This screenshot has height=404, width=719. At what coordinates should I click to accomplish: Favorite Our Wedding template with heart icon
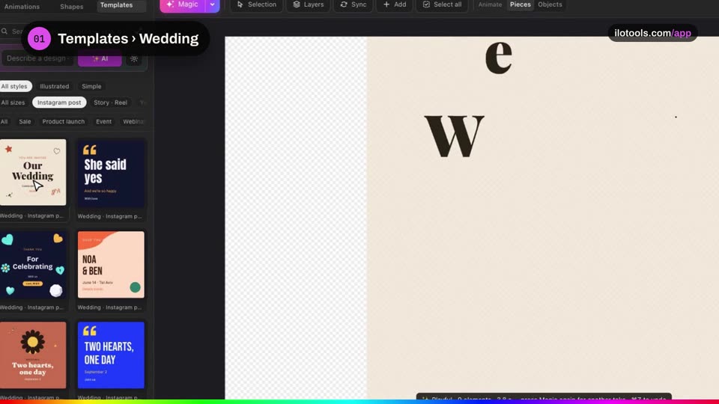(57, 151)
